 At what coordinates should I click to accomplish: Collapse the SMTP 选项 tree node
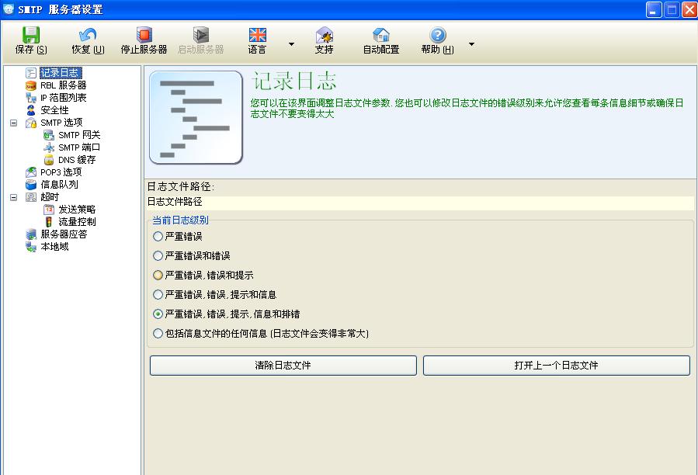tap(14, 123)
